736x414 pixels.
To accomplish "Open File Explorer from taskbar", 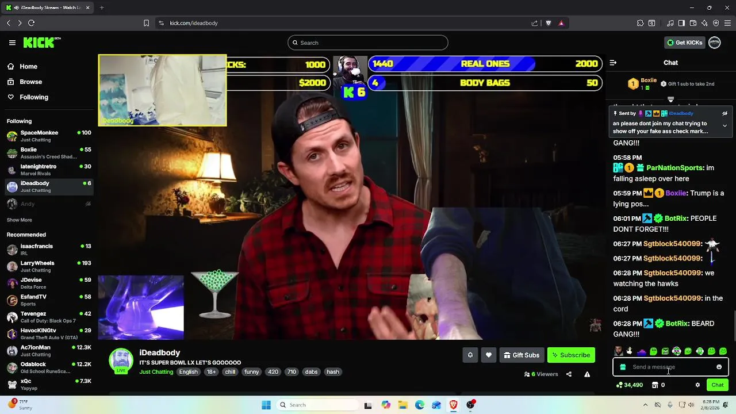I will (x=402, y=405).
